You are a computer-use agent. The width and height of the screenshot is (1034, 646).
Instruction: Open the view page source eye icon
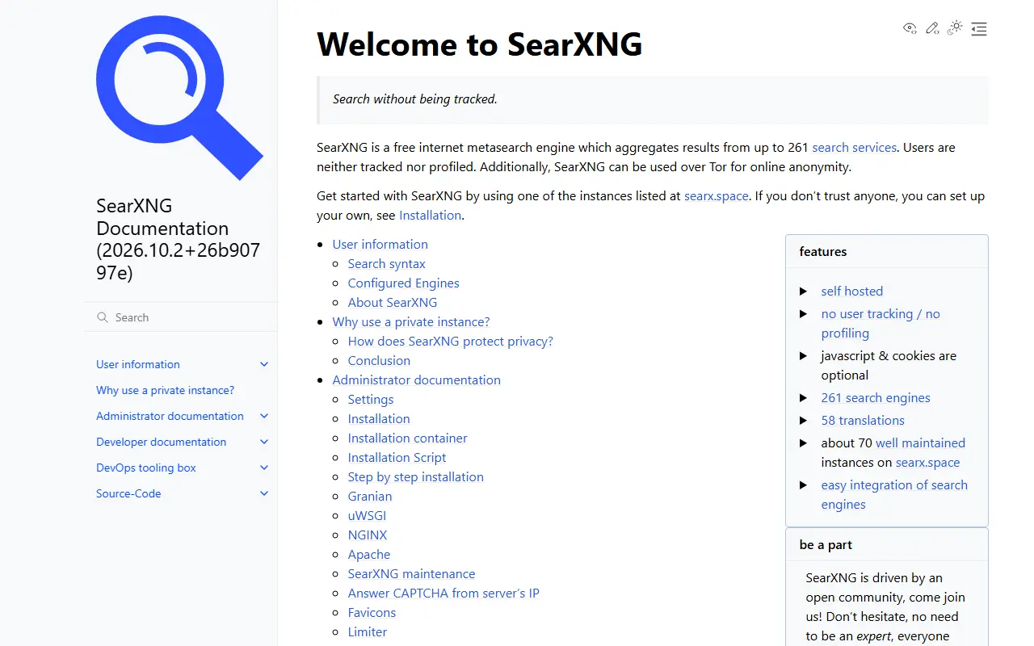coord(910,28)
